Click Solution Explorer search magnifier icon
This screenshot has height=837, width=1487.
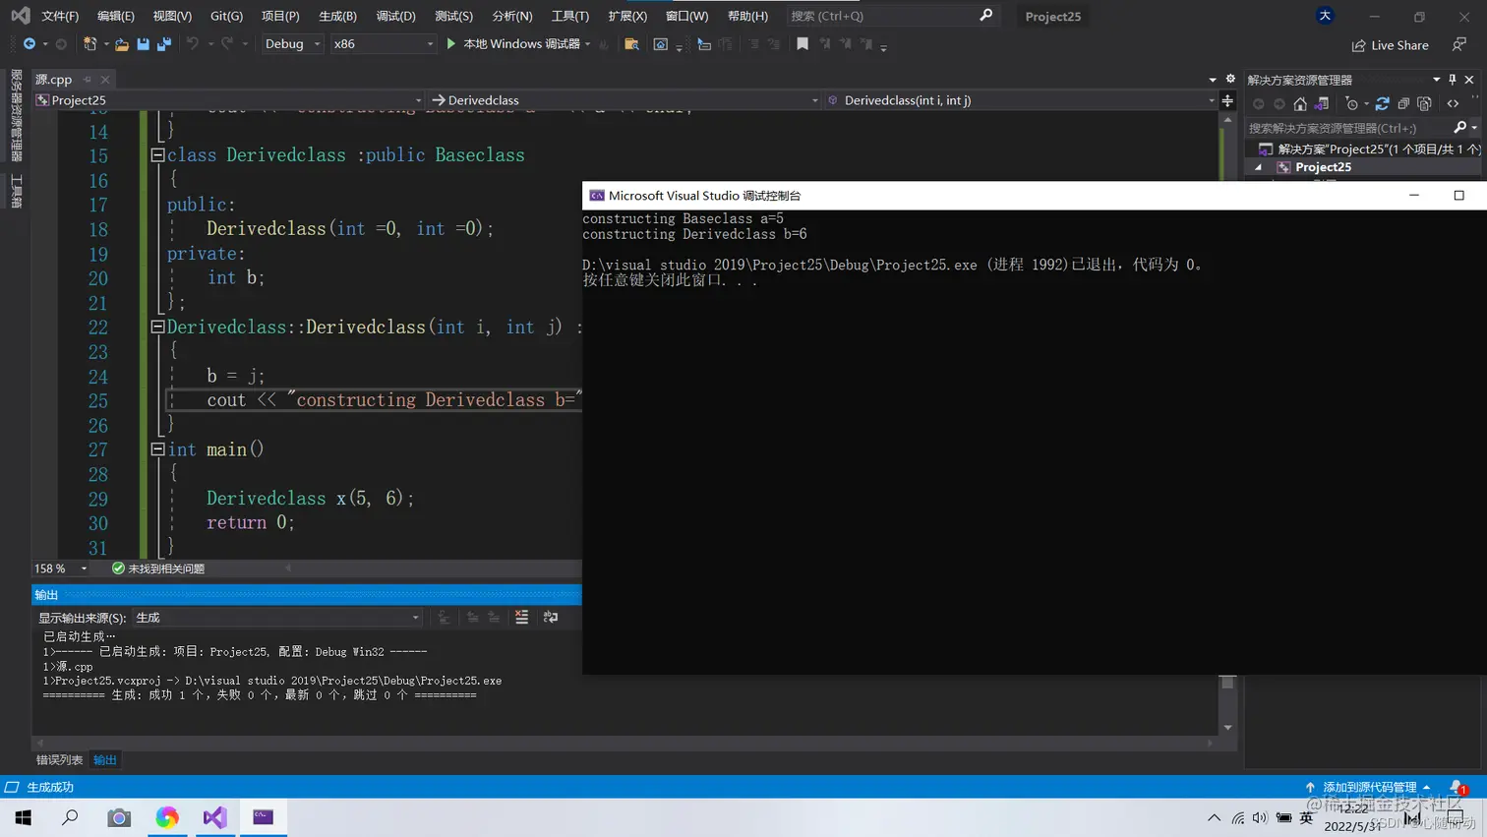tap(1460, 128)
